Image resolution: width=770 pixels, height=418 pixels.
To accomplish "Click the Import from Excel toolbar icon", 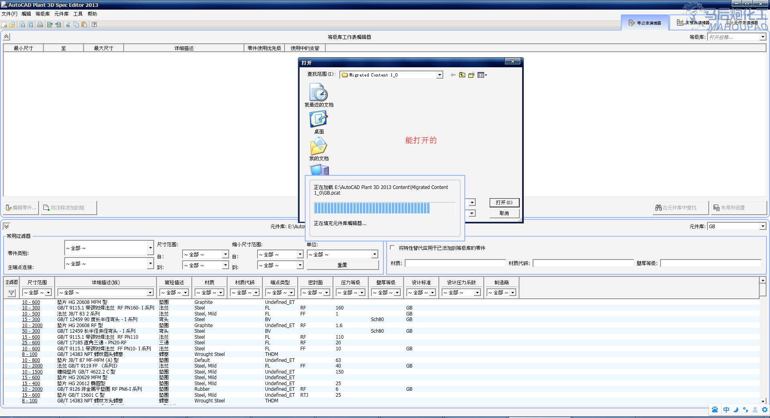I will click(58, 24).
